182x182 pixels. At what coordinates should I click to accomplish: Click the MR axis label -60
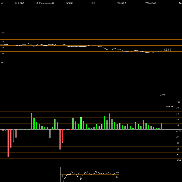[x=178, y=149]
